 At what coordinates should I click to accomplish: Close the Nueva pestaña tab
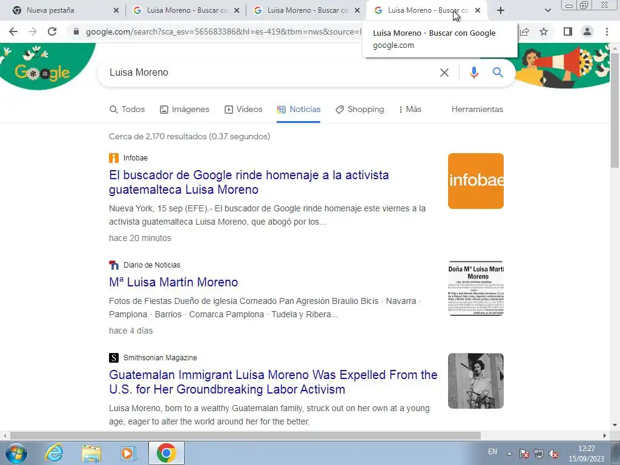116,10
